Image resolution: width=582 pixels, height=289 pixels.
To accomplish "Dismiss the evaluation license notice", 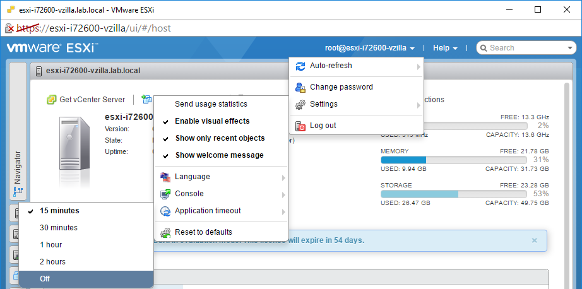I will pyautogui.click(x=534, y=240).
